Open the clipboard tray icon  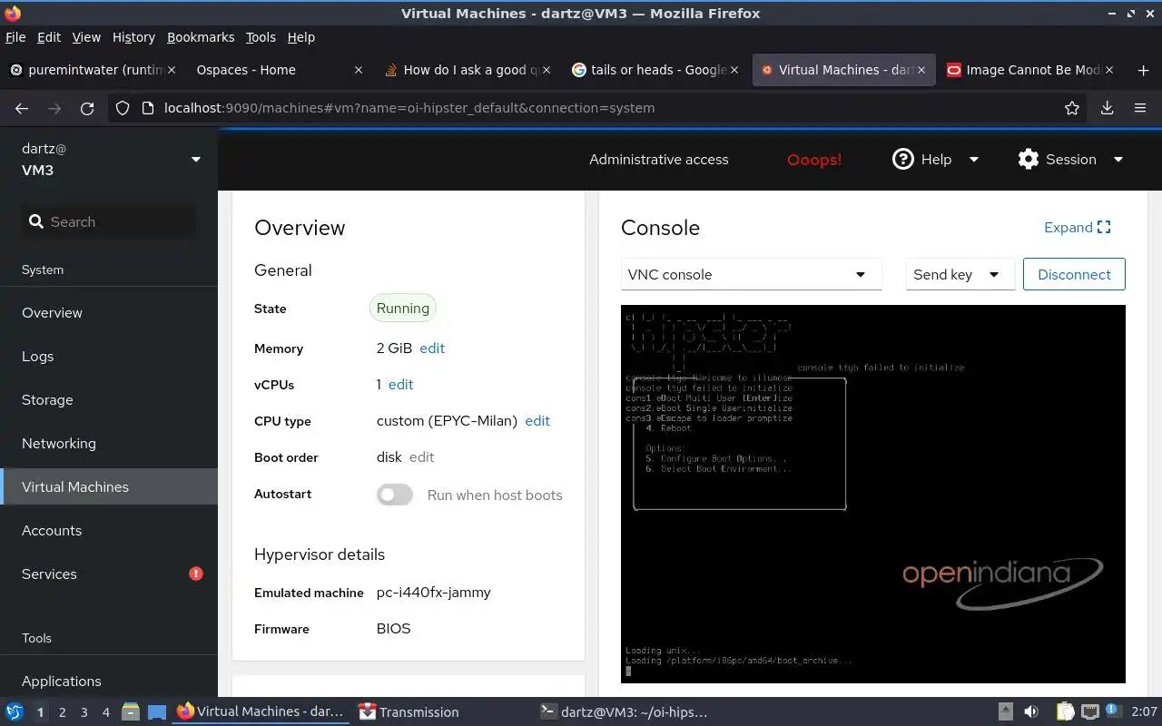click(x=1065, y=712)
